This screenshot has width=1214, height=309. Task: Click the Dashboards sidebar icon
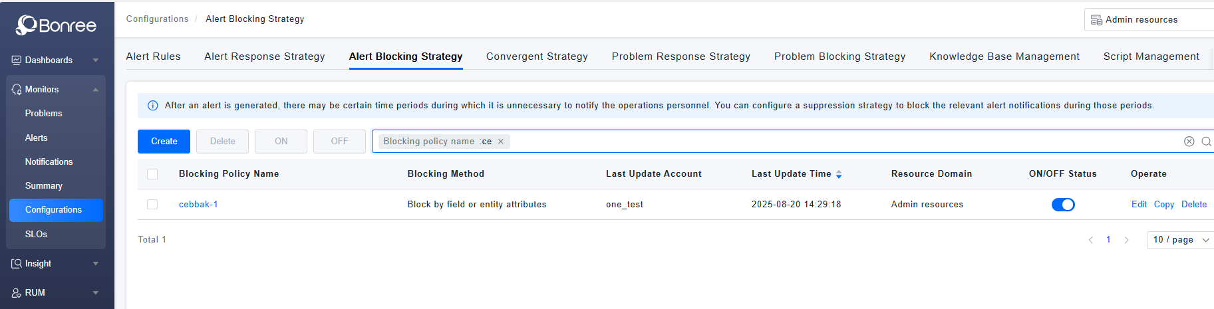17,60
